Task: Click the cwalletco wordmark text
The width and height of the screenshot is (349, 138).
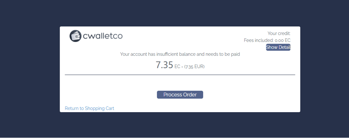Action: (103, 36)
